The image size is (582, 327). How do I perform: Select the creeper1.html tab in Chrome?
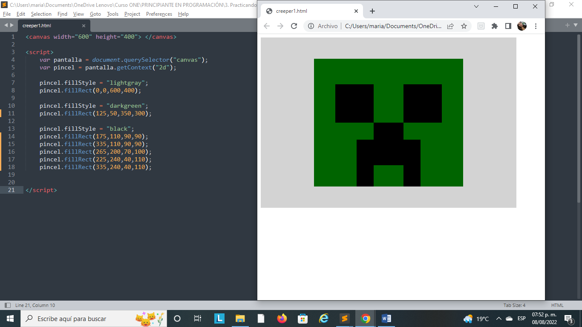pyautogui.click(x=311, y=11)
